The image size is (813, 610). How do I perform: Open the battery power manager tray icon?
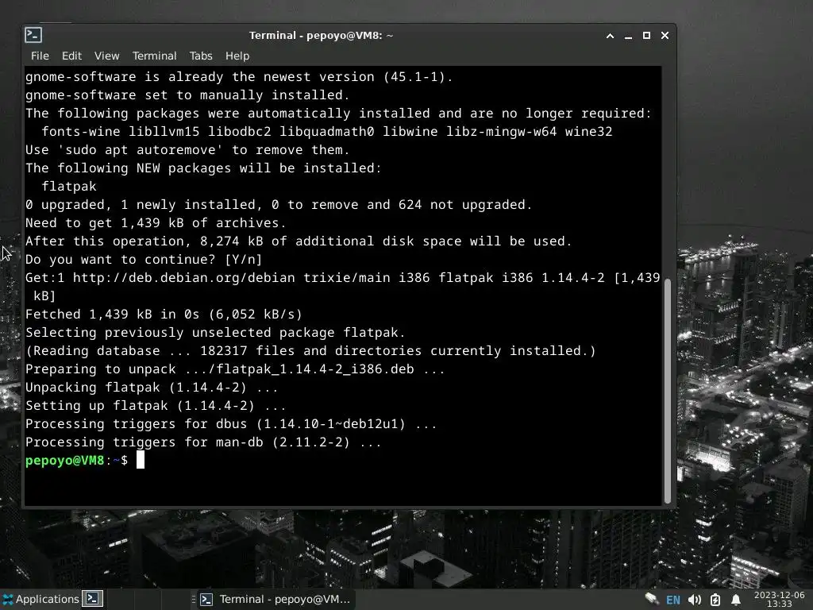(715, 600)
